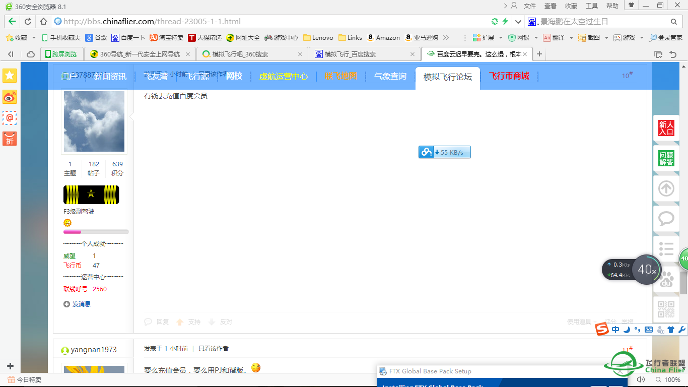Open the Sogou input keyboard icon
688x387 pixels.
click(x=649, y=330)
